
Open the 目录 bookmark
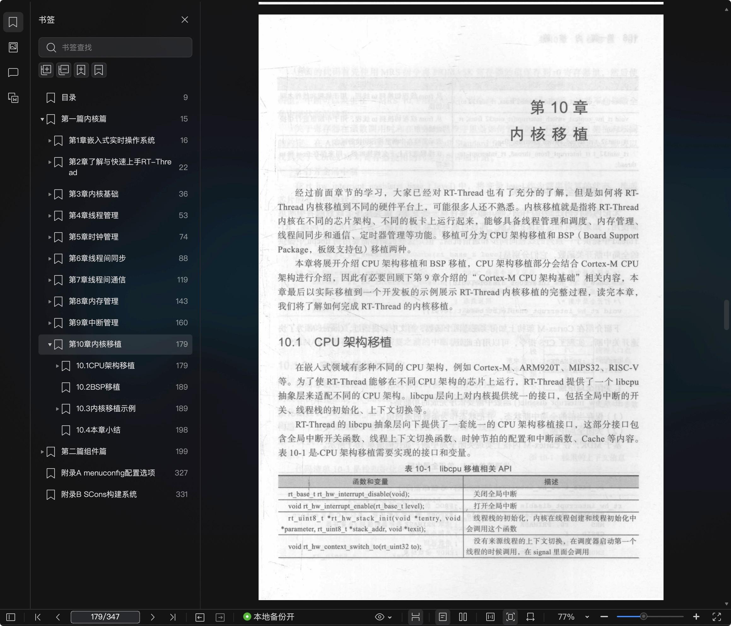click(x=115, y=97)
